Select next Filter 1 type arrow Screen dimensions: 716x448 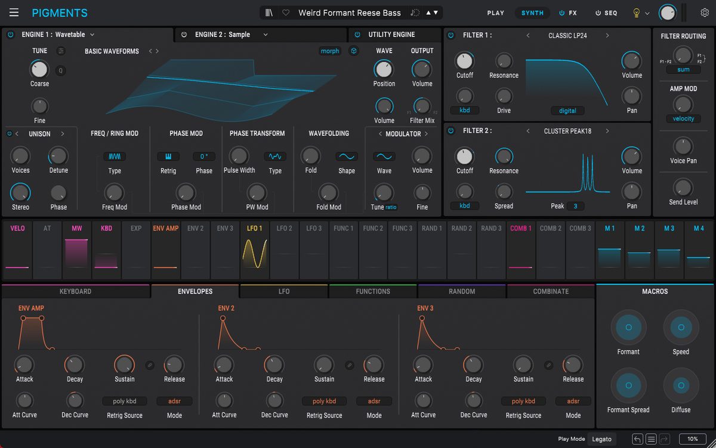tap(607, 36)
